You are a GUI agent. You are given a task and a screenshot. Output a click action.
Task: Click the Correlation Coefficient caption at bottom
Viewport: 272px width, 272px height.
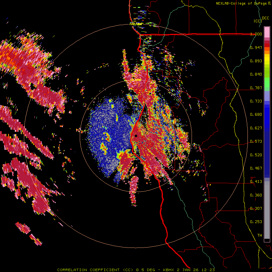[136, 270]
